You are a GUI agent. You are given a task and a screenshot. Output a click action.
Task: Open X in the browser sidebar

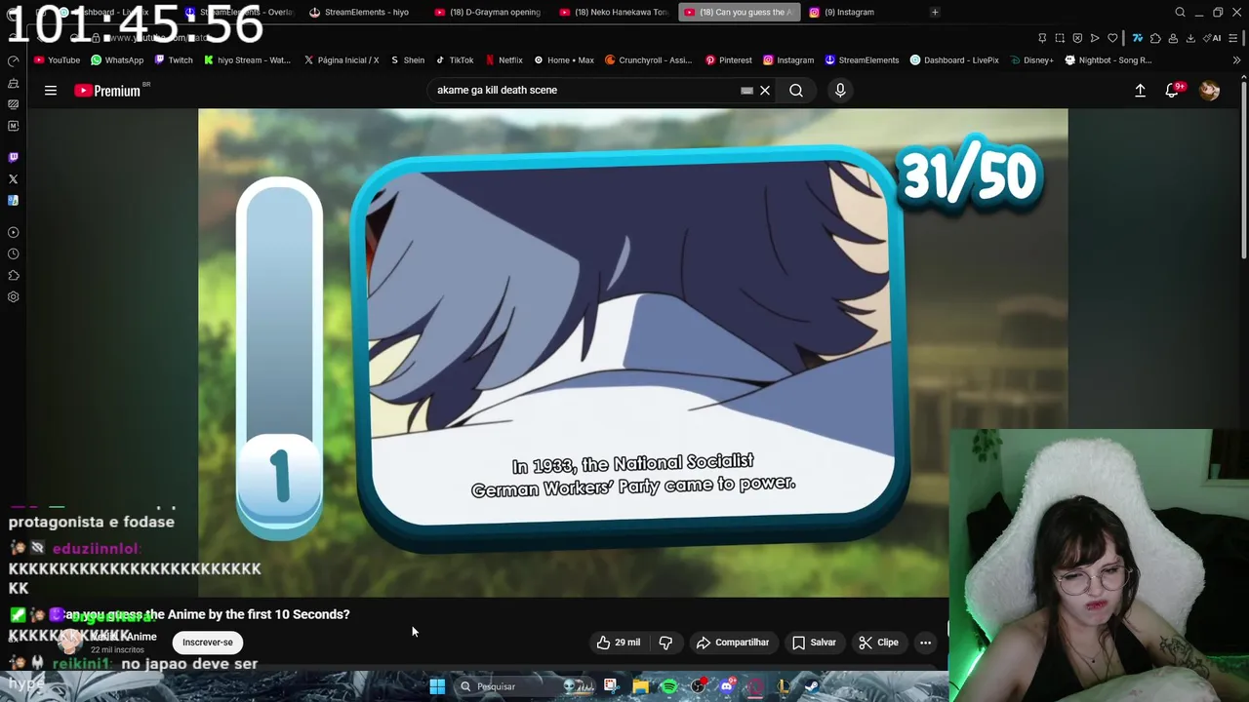pyautogui.click(x=13, y=179)
